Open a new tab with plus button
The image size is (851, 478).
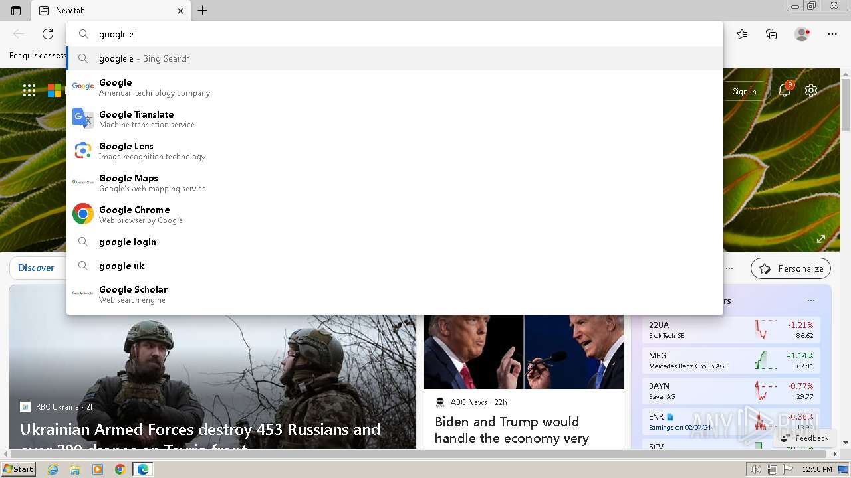point(203,11)
